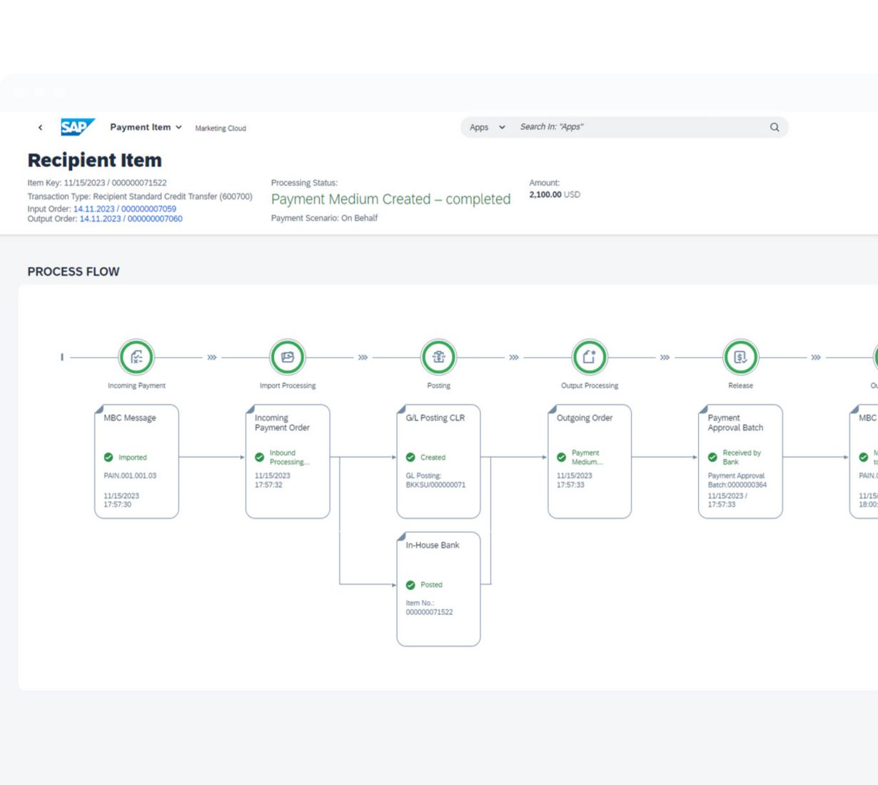Click the Marketing Cloud label
878x785 pixels.
click(221, 128)
